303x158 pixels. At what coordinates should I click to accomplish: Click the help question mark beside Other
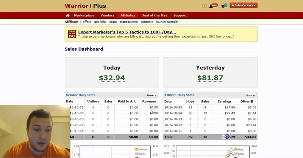coord(252,101)
